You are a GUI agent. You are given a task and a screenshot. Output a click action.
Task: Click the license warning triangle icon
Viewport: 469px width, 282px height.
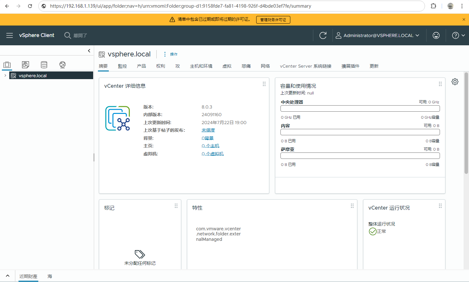pos(172,19)
